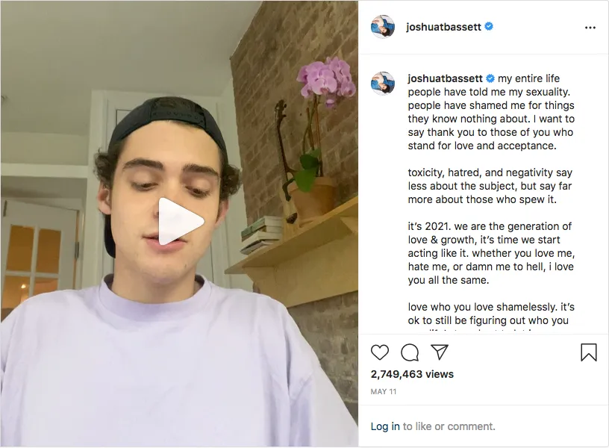Click caption paragraph mentioning 2021
The width and height of the screenshot is (609, 448).
point(491,253)
